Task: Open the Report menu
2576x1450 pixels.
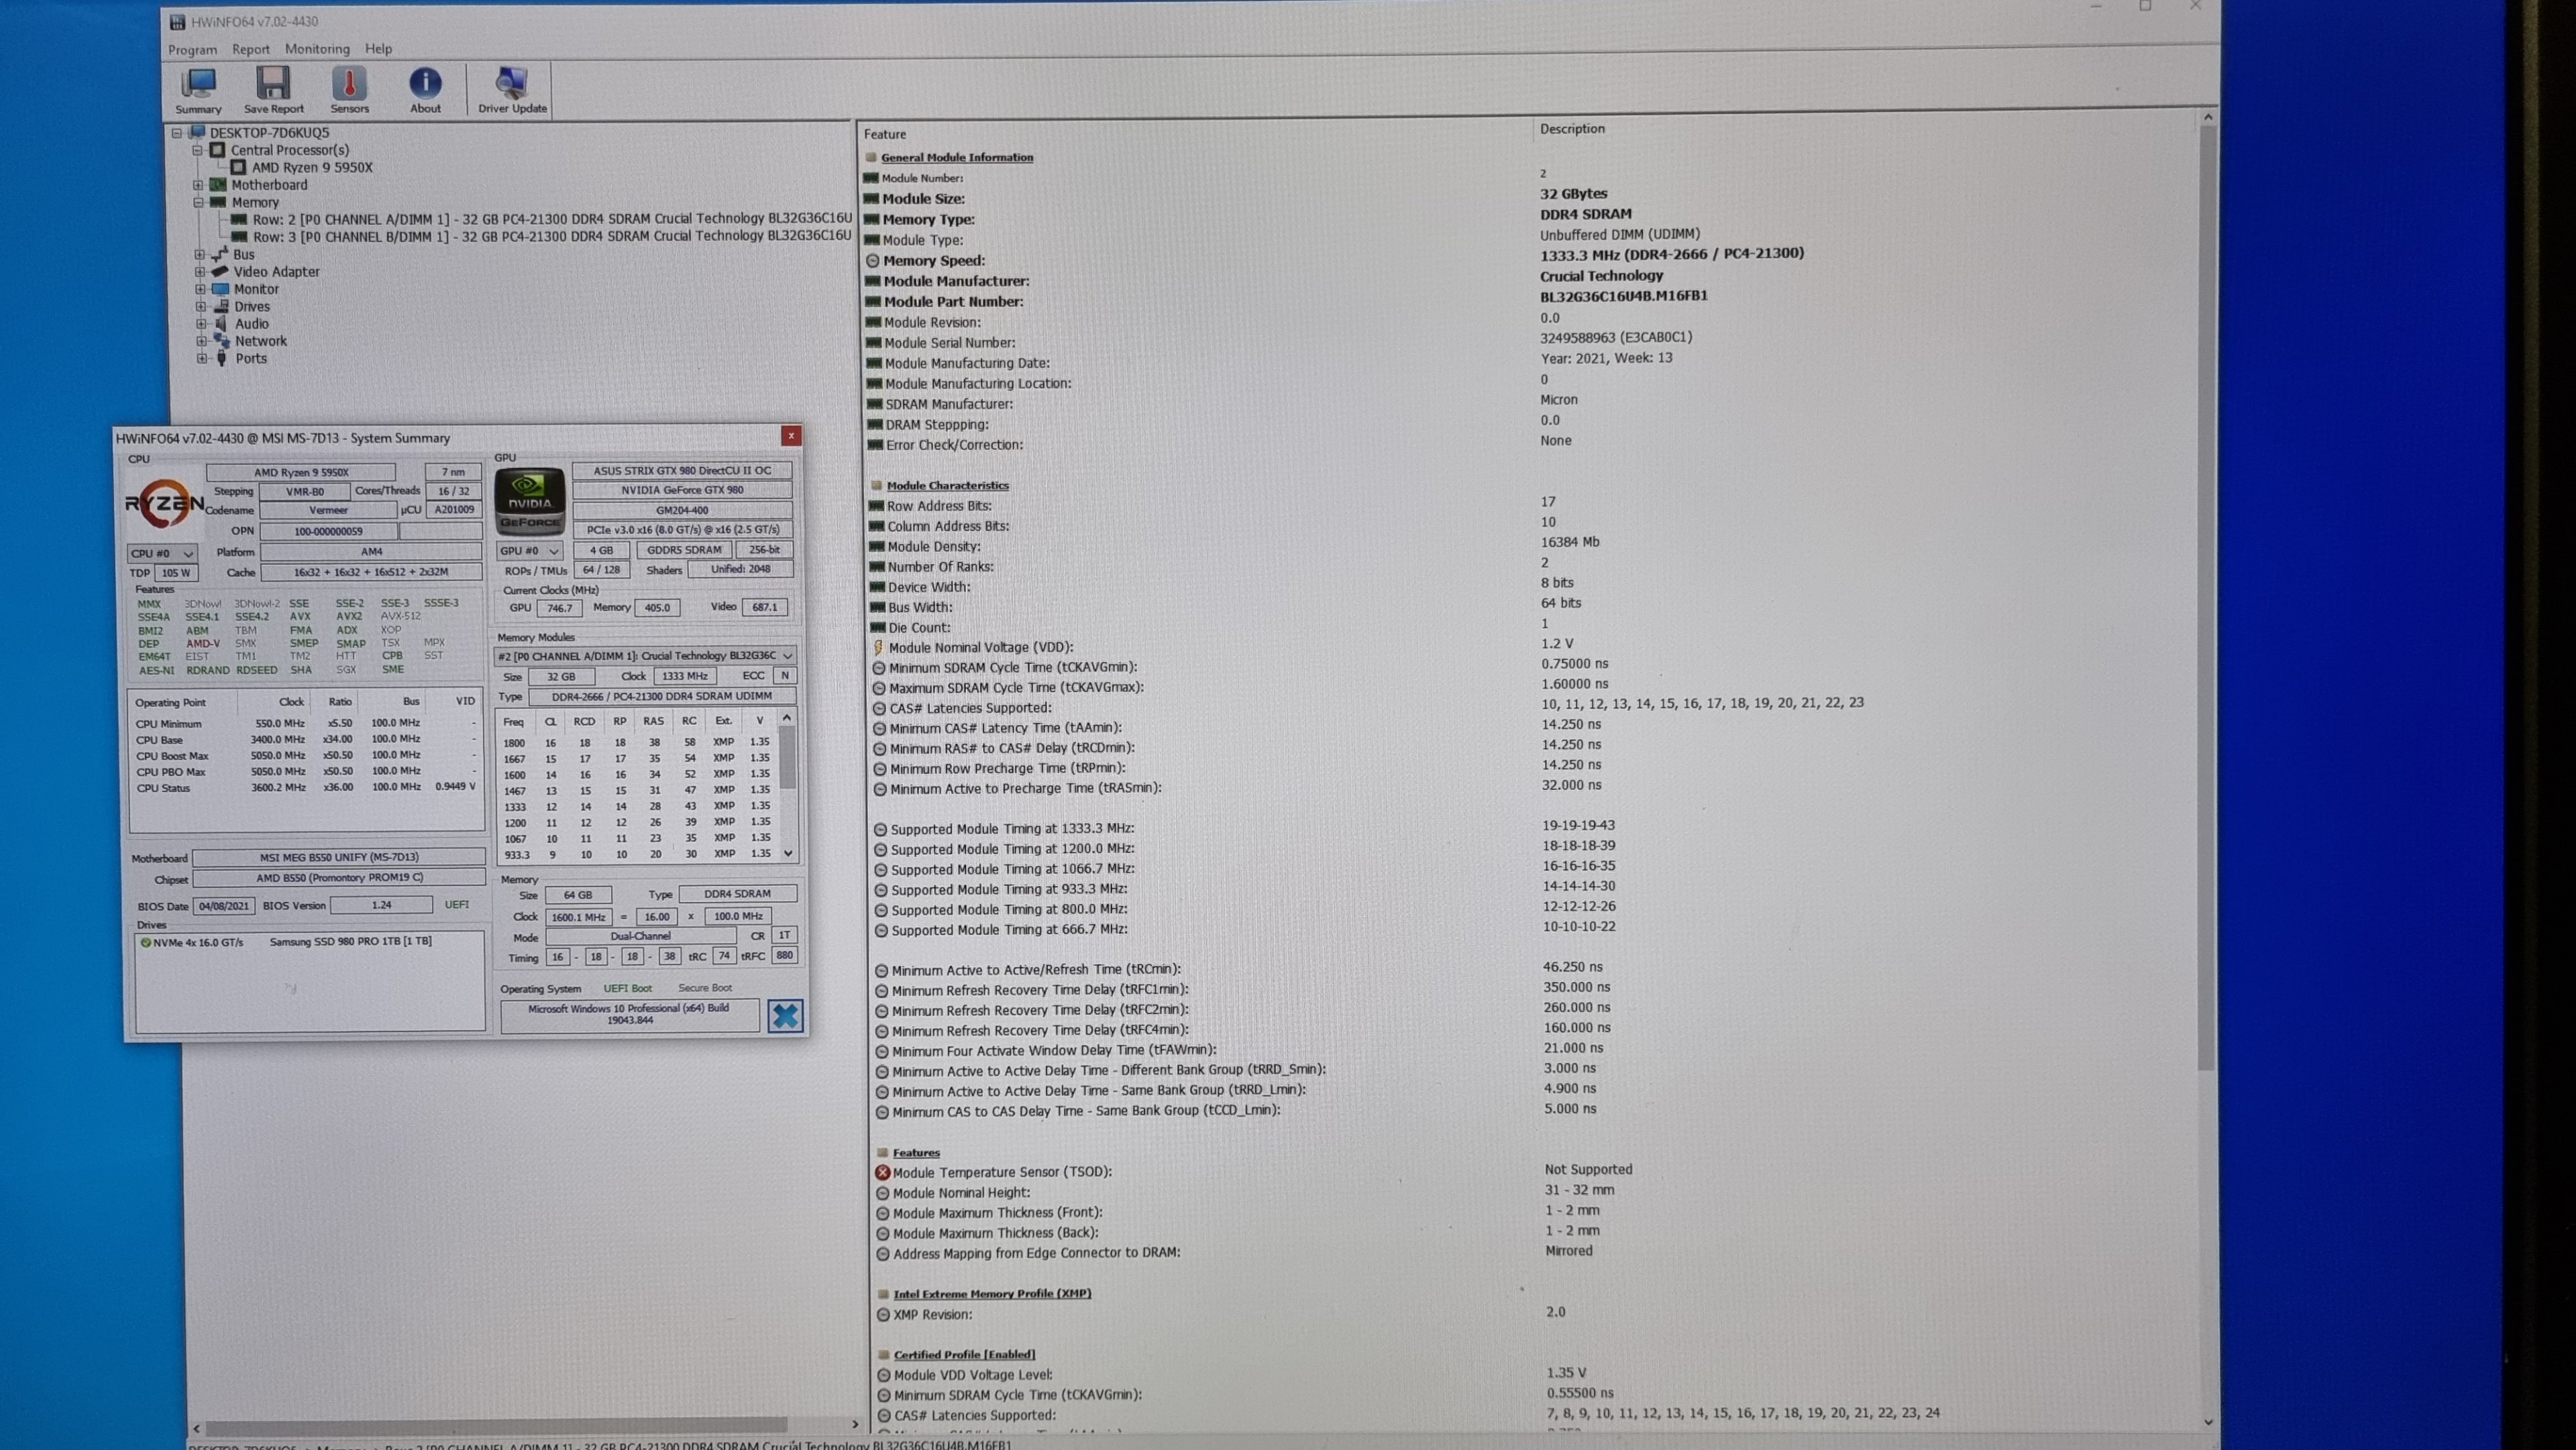Action: (x=251, y=49)
